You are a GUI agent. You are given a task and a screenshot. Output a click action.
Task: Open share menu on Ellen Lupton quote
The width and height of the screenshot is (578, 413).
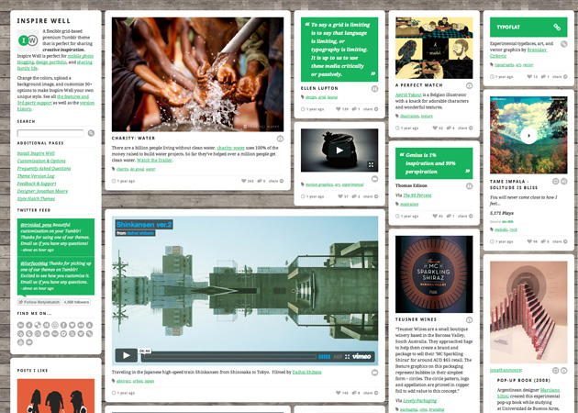[x=367, y=108]
